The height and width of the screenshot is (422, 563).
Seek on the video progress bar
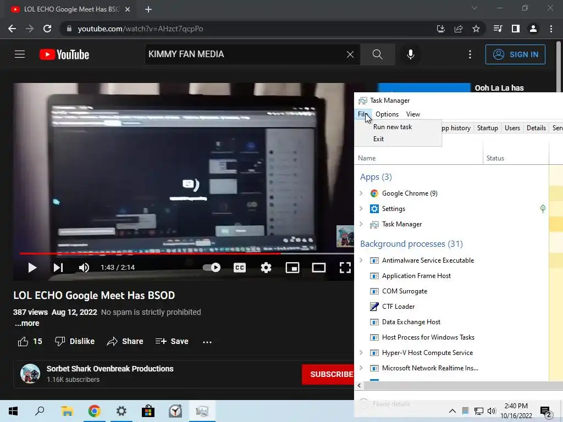click(187, 253)
